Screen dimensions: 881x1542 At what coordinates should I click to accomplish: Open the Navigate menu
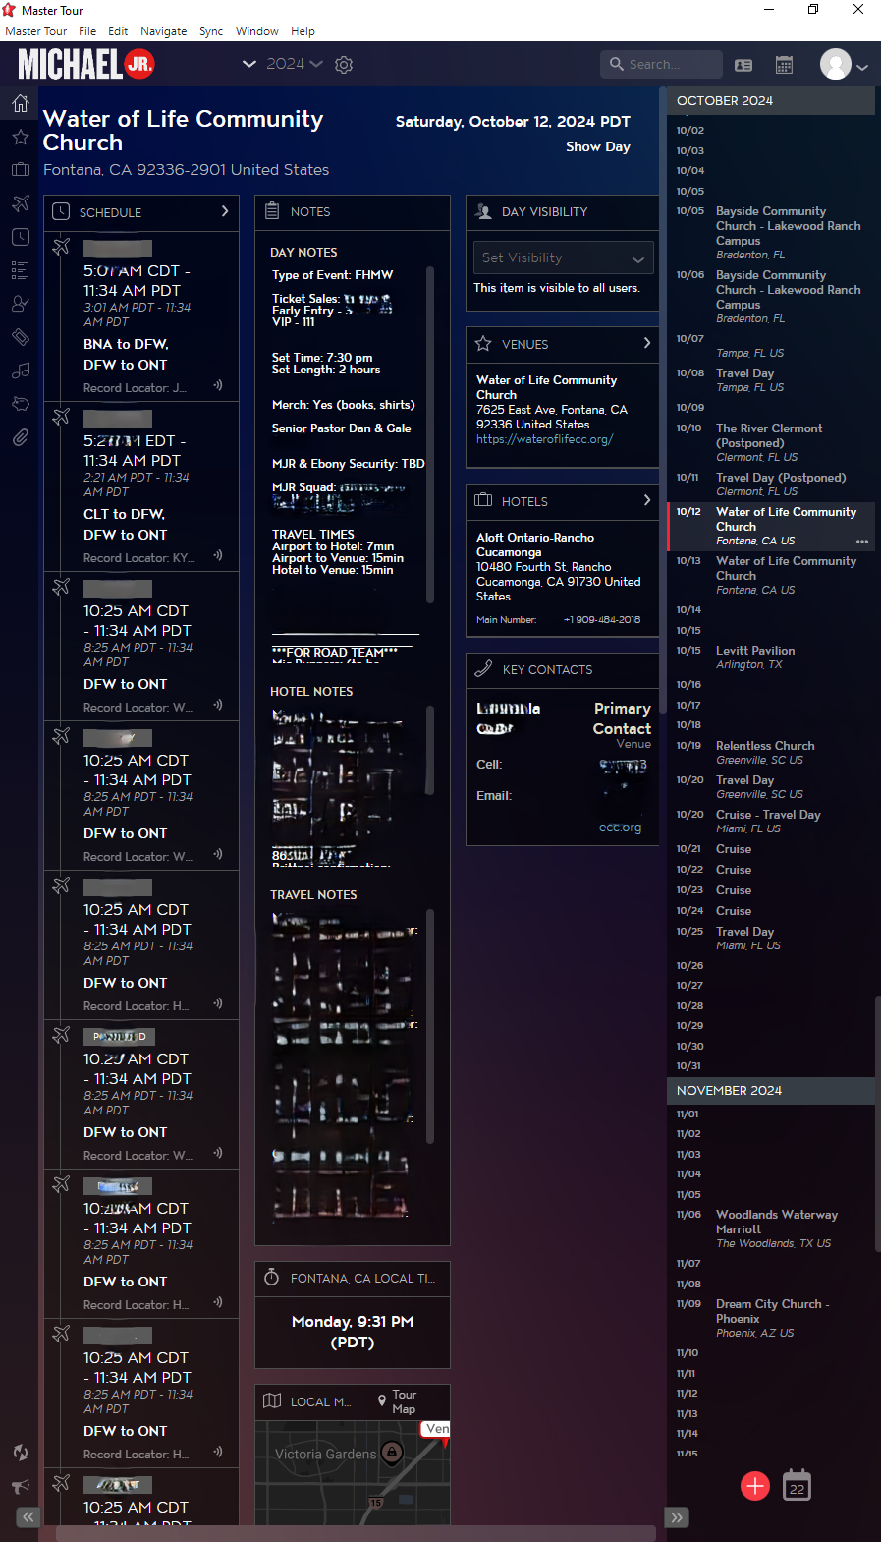pos(163,31)
